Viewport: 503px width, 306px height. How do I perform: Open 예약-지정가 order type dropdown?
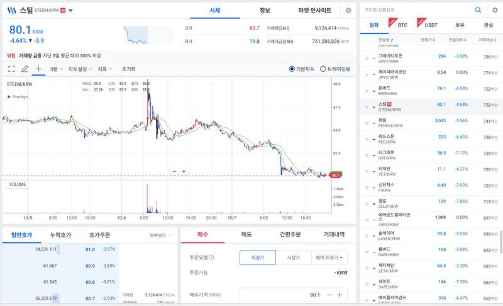pos(329,258)
